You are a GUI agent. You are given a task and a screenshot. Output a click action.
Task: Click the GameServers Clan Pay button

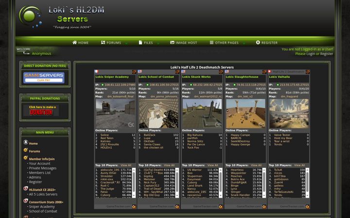(44, 78)
